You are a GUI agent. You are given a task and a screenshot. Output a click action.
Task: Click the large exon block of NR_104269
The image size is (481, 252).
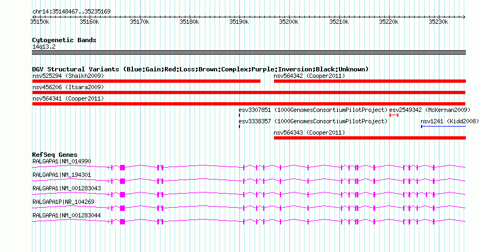click(122, 208)
